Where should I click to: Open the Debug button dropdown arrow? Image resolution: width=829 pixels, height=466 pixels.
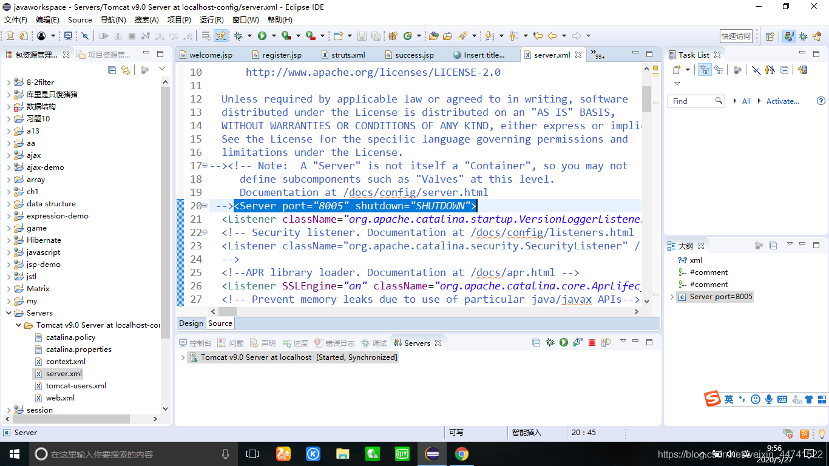click(x=249, y=36)
